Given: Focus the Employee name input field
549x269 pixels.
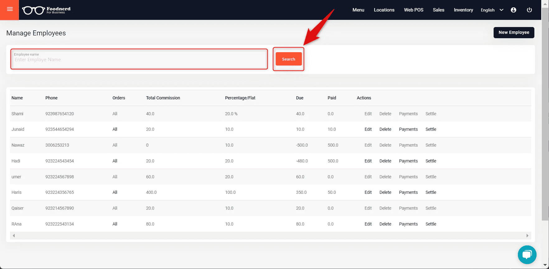Looking at the screenshot, I should [139, 59].
